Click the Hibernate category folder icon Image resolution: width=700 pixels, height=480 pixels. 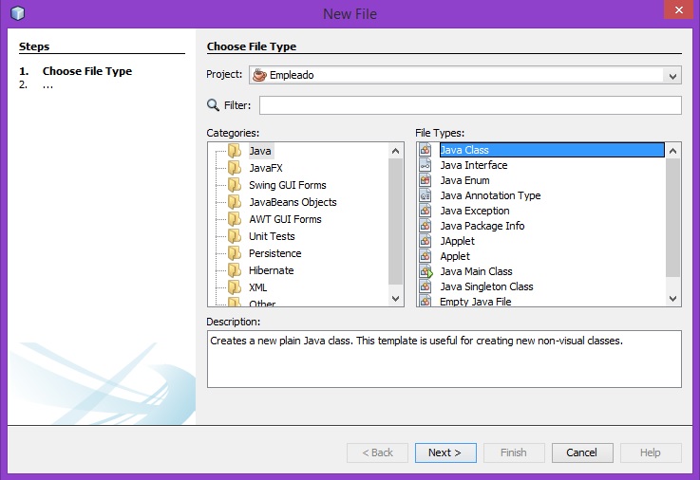point(235,270)
